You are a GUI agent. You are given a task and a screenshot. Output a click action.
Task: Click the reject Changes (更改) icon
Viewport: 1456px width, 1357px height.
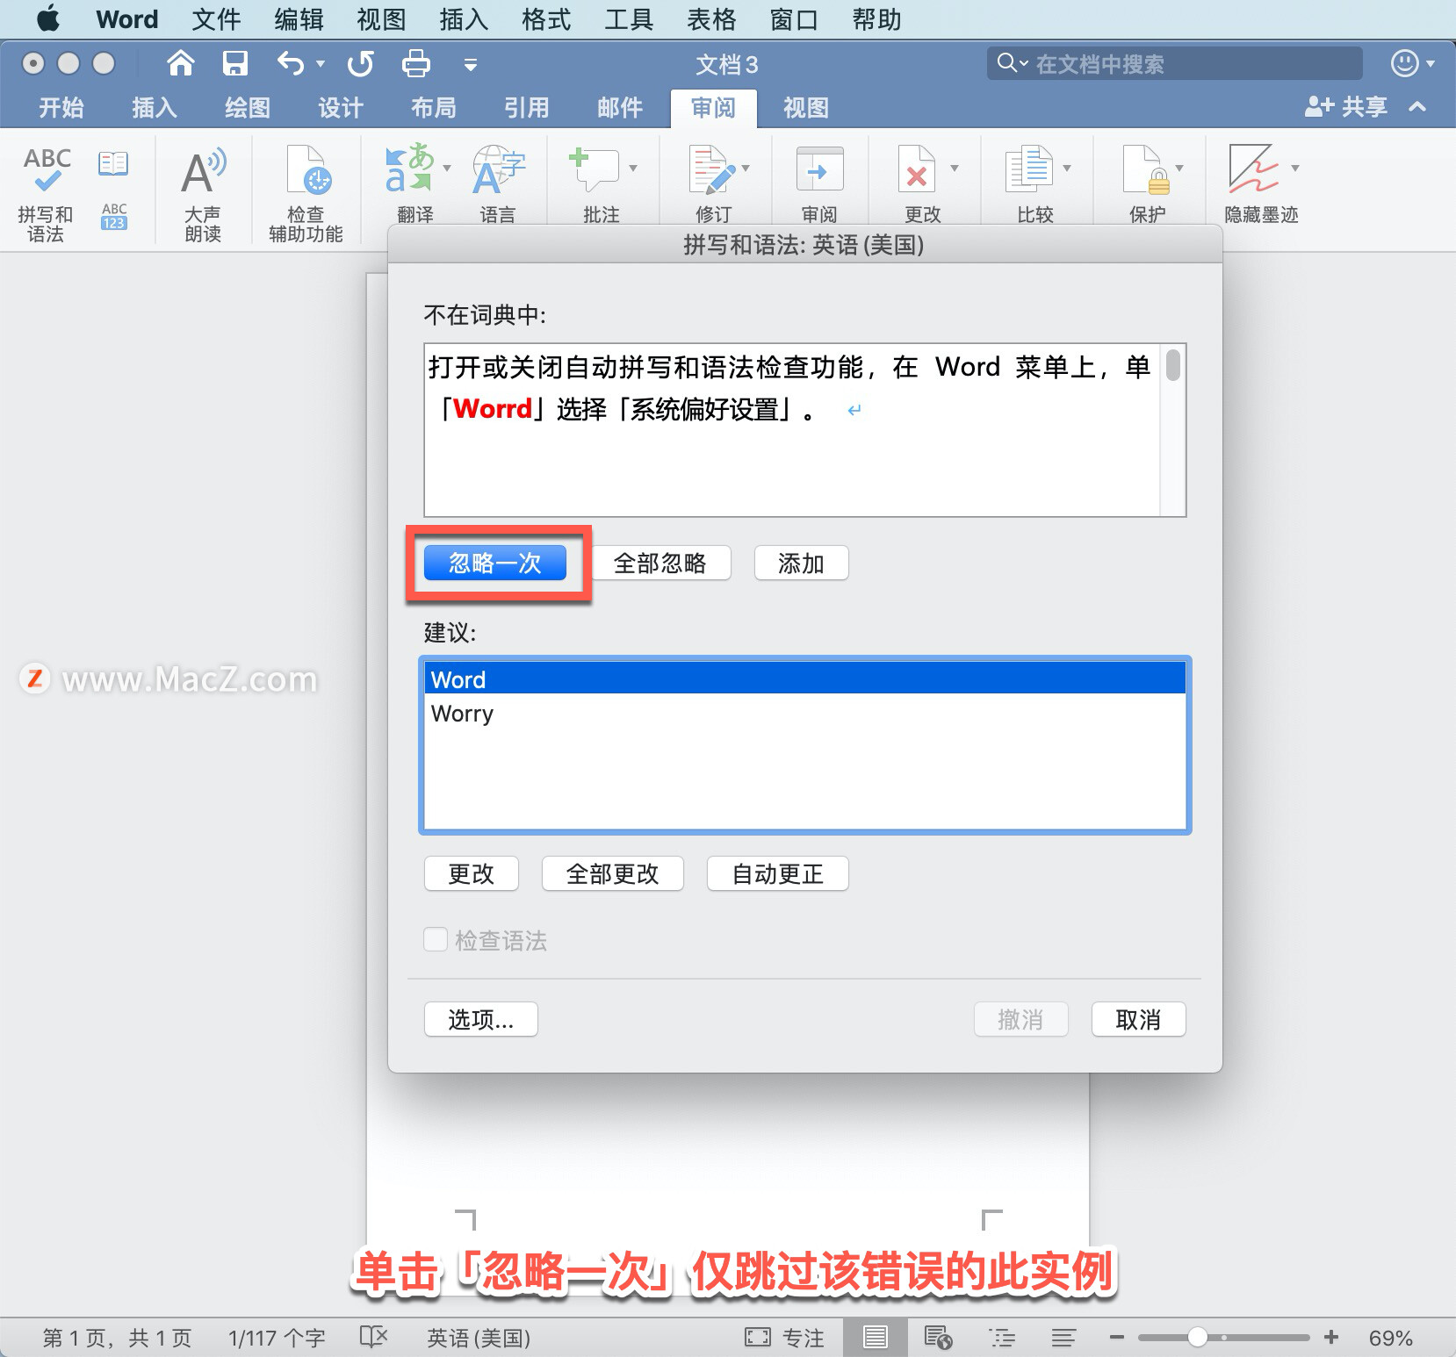[x=916, y=169]
